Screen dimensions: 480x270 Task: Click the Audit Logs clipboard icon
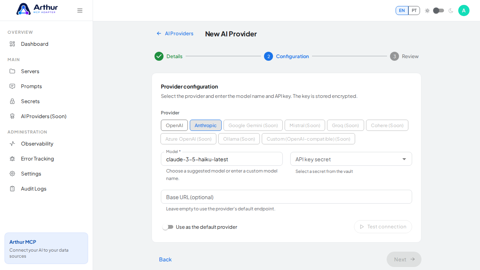coord(12,189)
